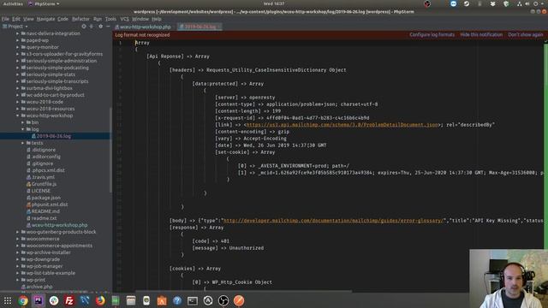Viewport: 548px width, 308px height.
Task: Click the '[code] => 401' line
Action: [211, 241]
